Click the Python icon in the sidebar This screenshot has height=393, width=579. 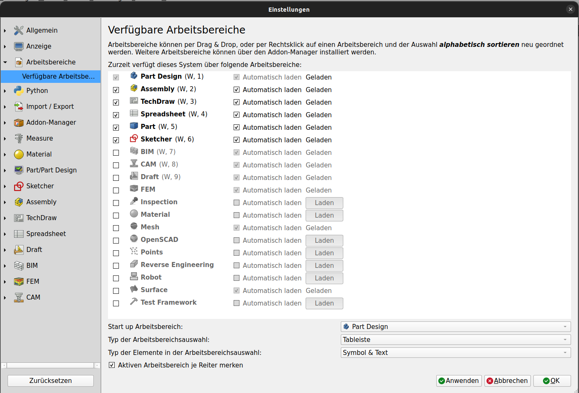coord(18,90)
